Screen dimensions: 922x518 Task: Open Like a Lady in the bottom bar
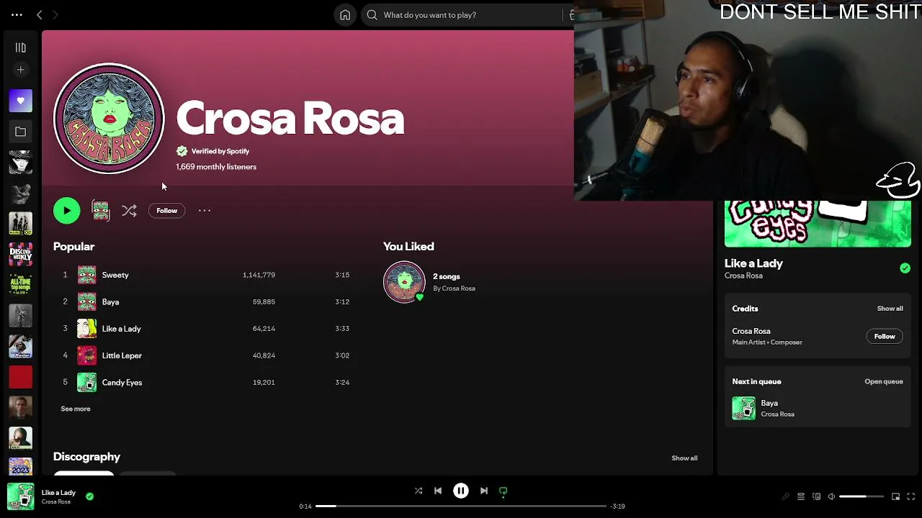click(58, 492)
